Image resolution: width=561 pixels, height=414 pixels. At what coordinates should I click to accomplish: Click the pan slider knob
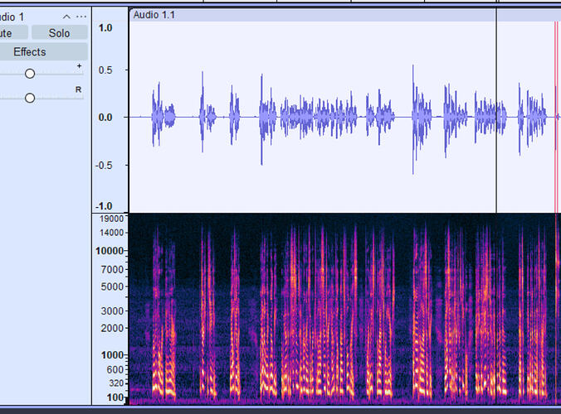click(x=30, y=98)
